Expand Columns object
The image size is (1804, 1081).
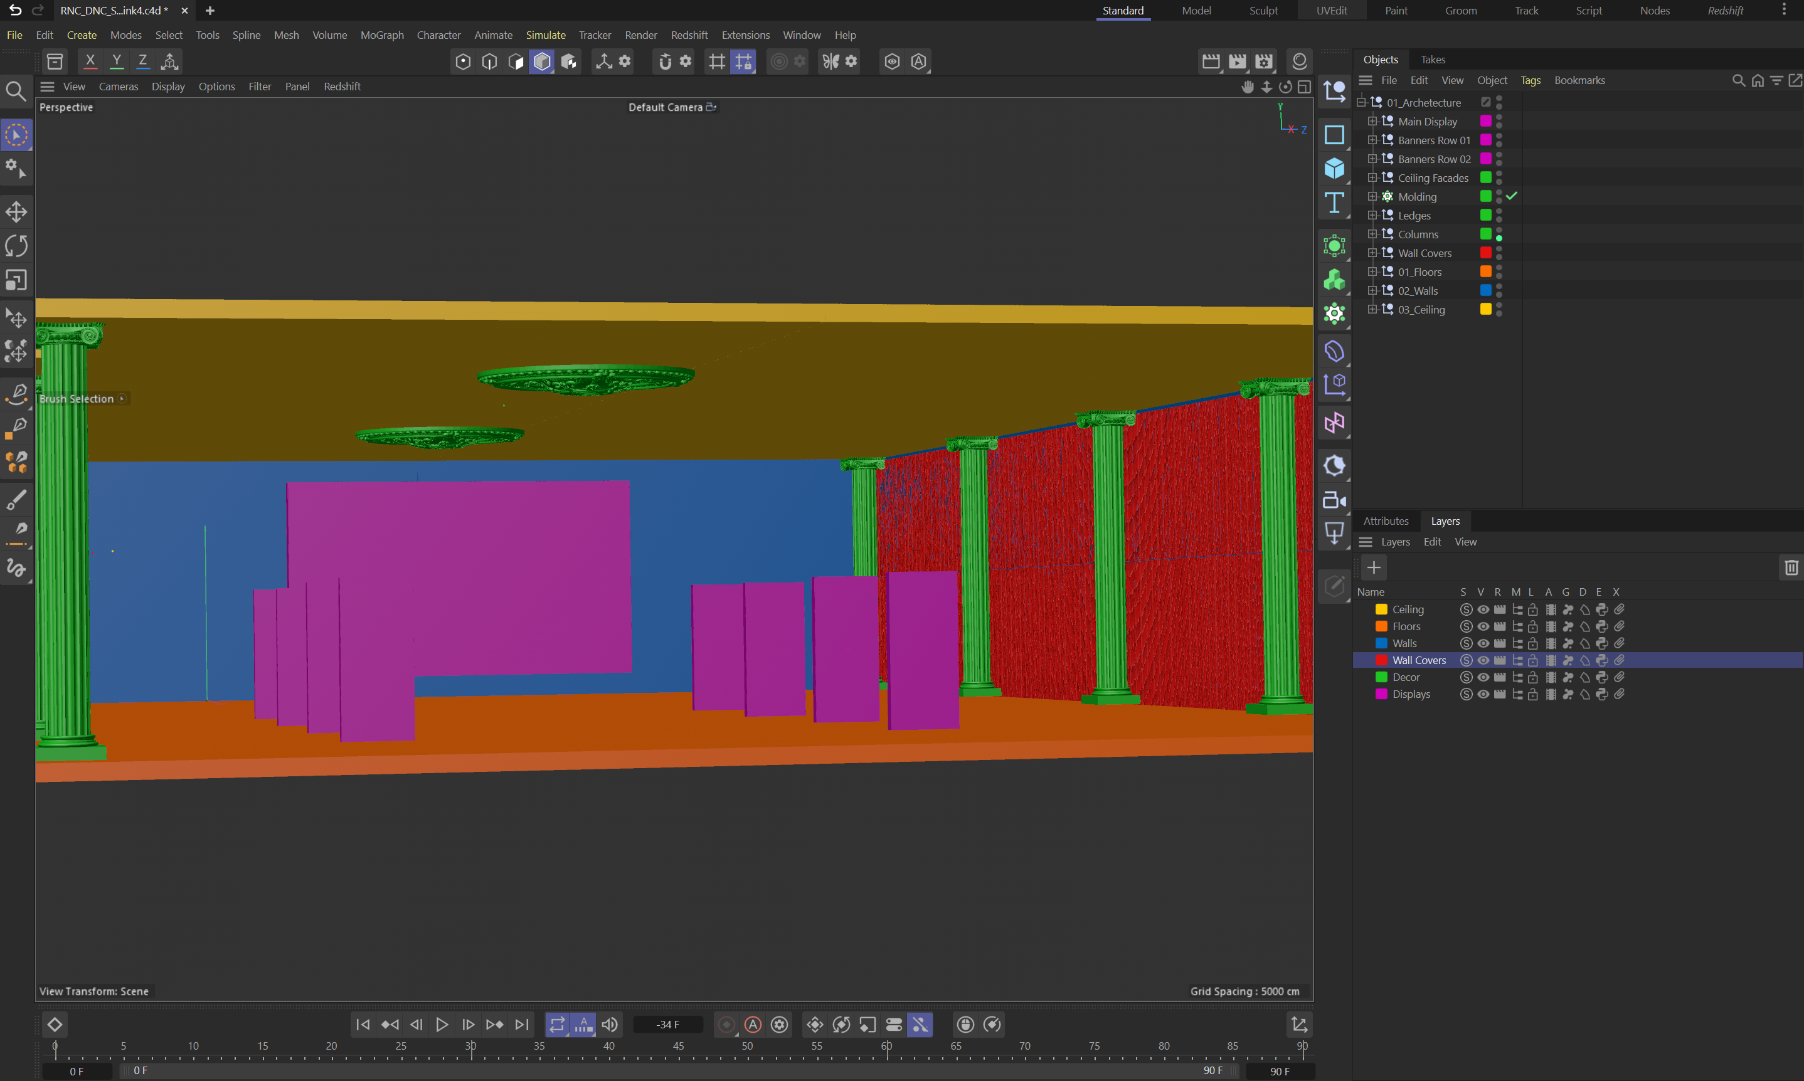coord(1372,234)
